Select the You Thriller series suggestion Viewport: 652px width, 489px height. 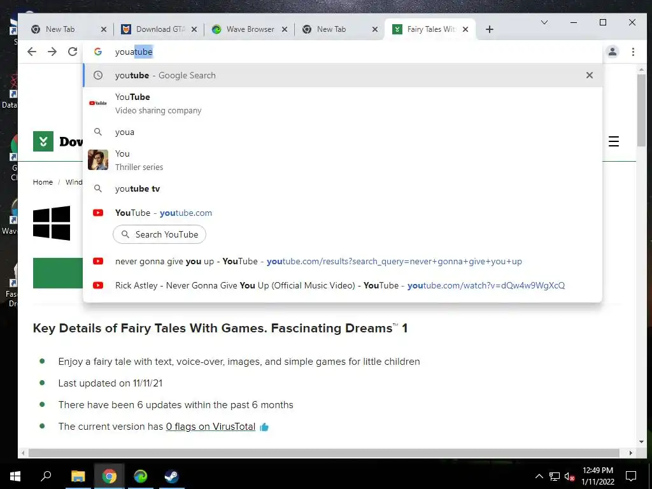[x=343, y=160]
